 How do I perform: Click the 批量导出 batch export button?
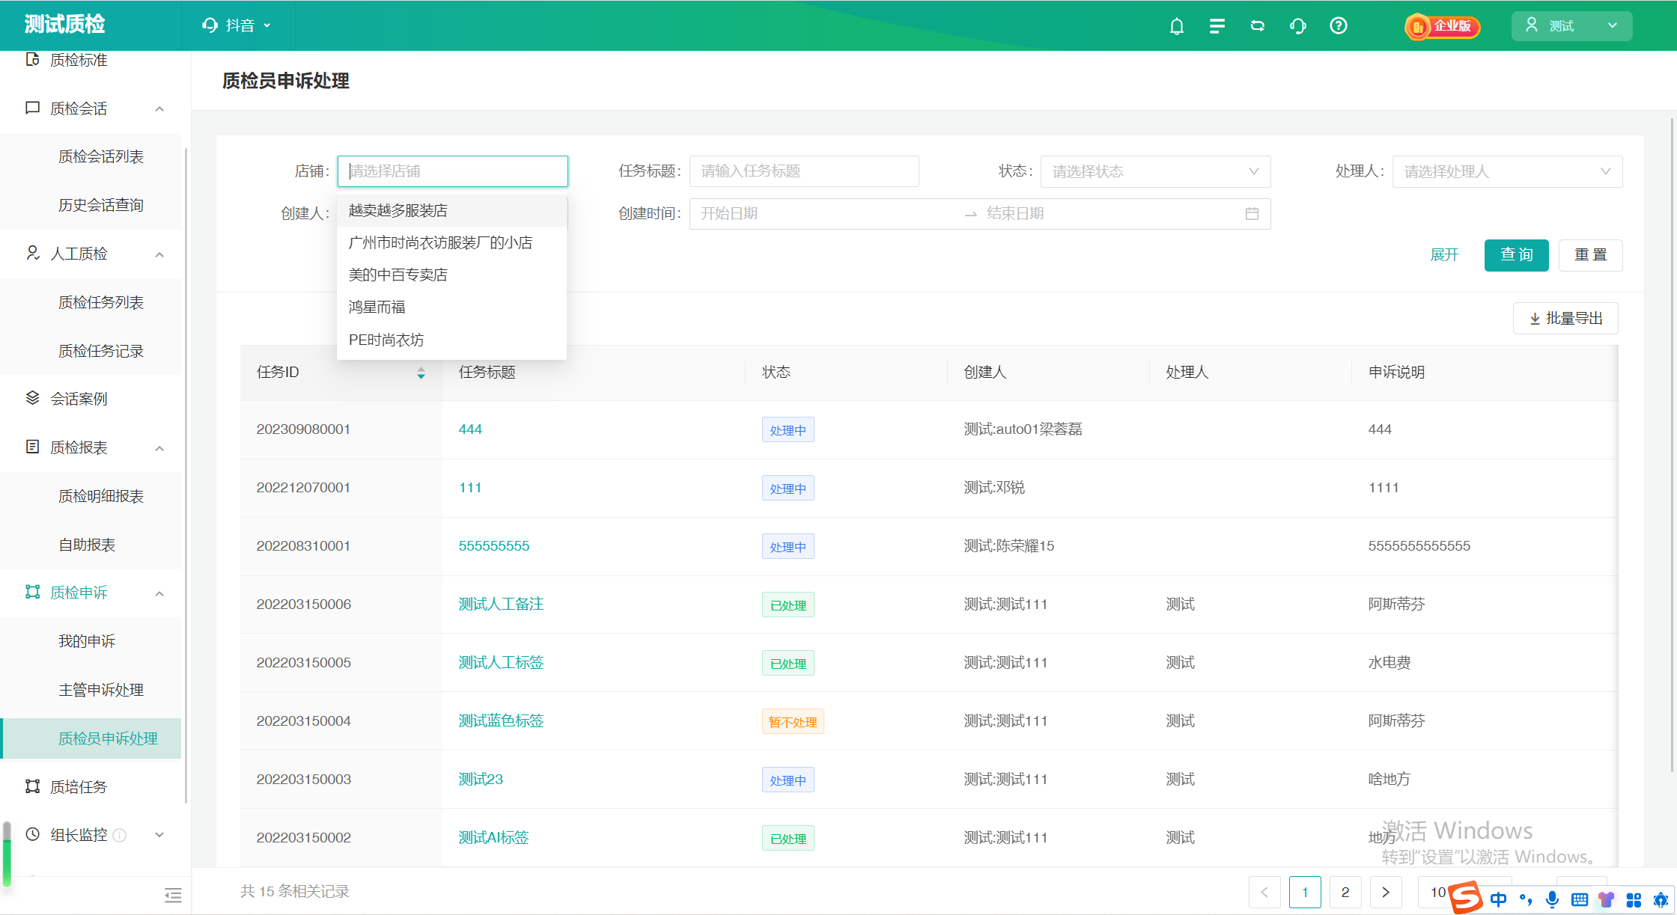[x=1565, y=319]
